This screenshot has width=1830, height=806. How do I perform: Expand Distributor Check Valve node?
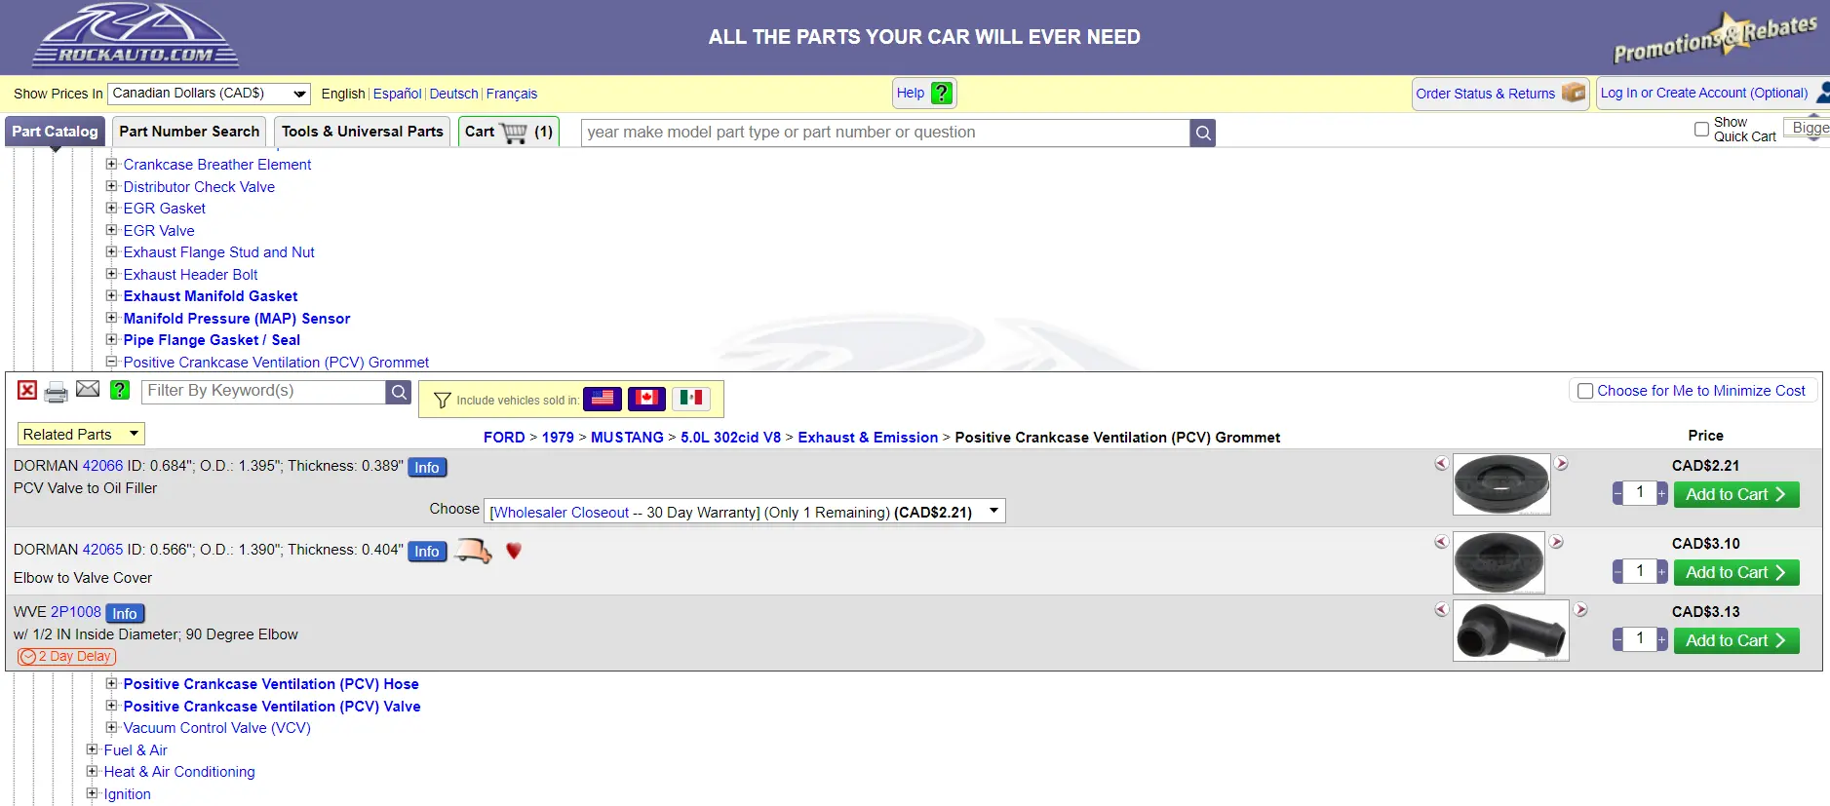coord(111,186)
